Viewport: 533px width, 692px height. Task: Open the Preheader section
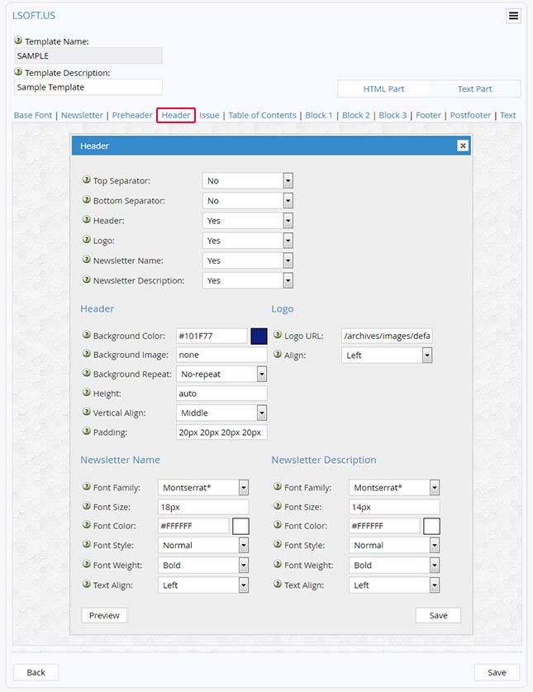click(x=132, y=115)
